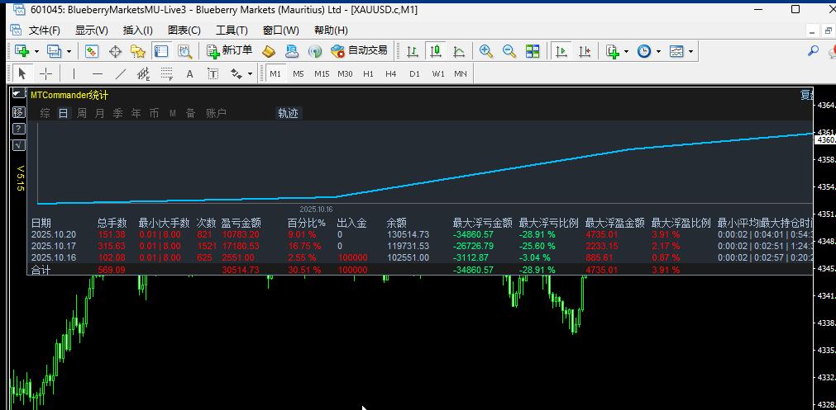This screenshot has height=410, width=836.
Task: Click the Profiles toolbar icon
Action: point(54,51)
